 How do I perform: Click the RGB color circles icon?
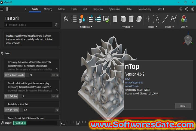tap(184, 19)
